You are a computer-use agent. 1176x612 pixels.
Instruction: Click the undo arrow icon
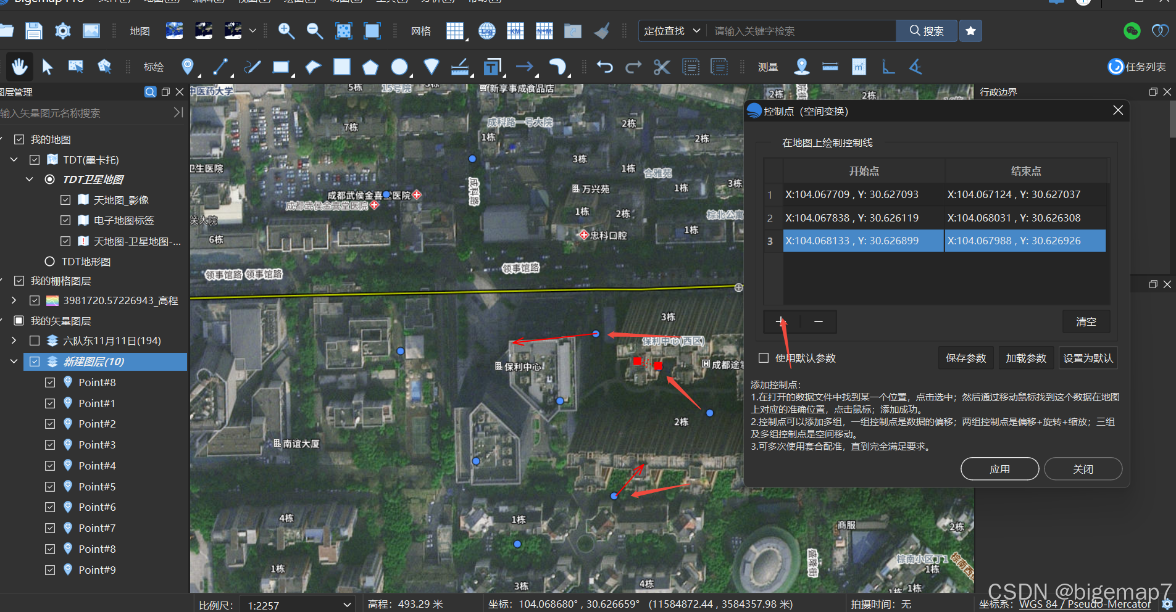coord(605,67)
